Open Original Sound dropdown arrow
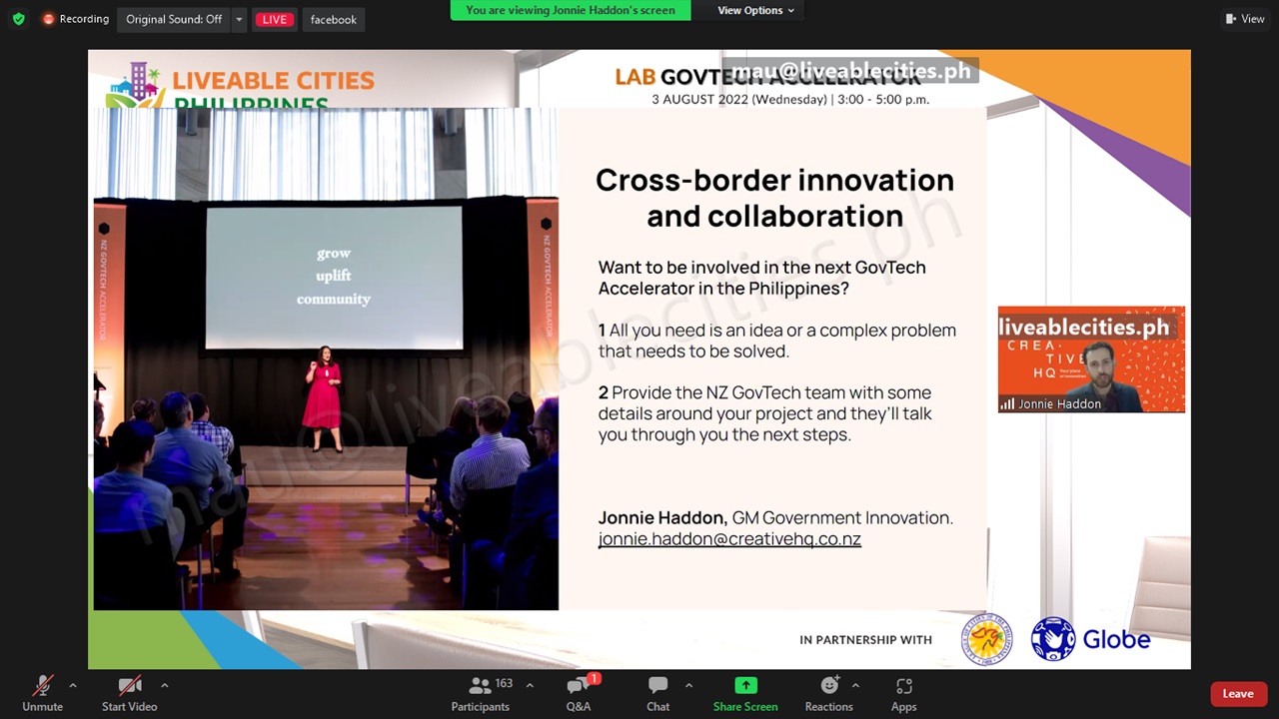This screenshot has height=719, width=1279. 239,19
